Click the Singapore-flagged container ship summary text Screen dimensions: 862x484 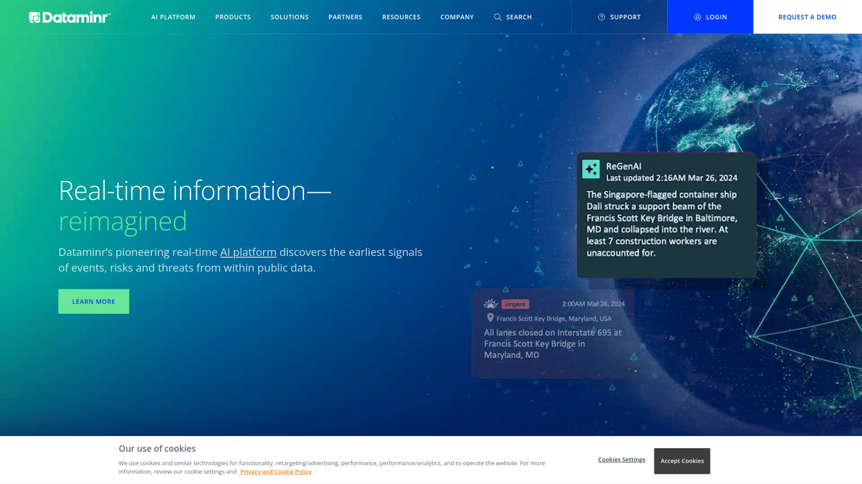[662, 224]
